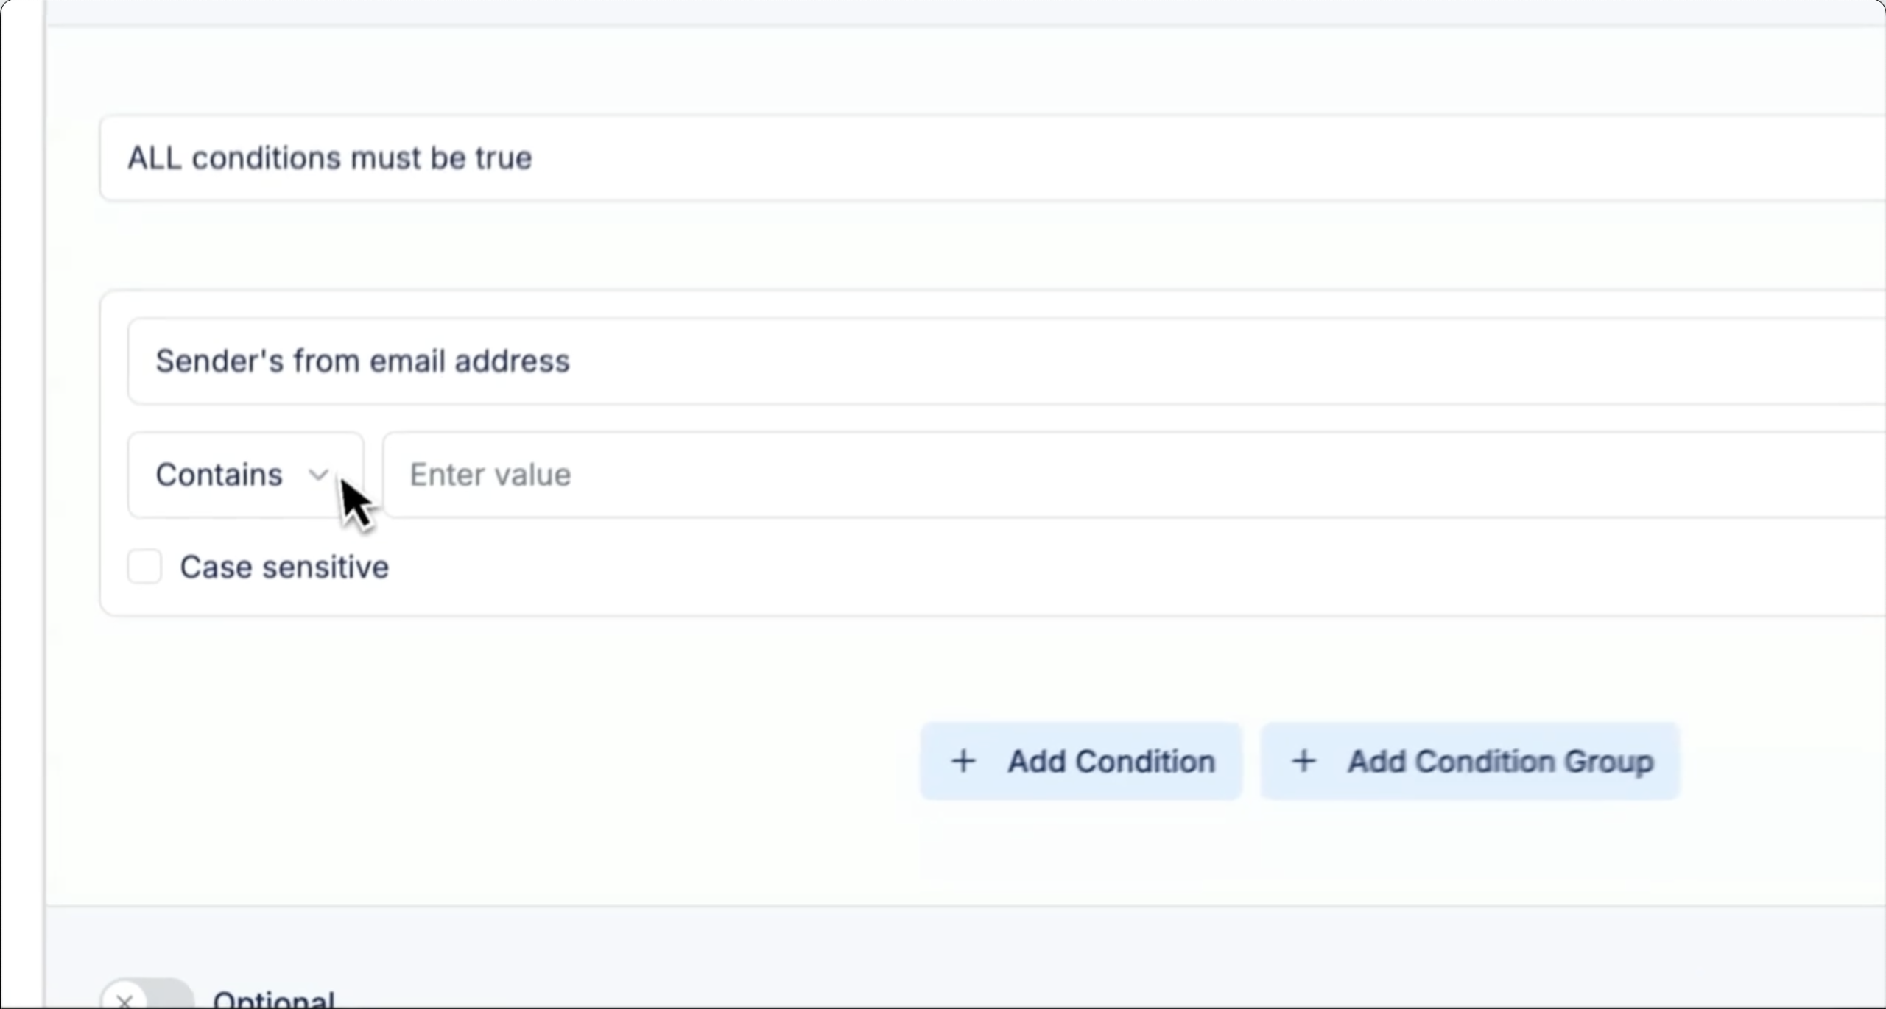Click the plus icon on Add Condition Group
The height and width of the screenshot is (1009, 1886).
(1303, 761)
